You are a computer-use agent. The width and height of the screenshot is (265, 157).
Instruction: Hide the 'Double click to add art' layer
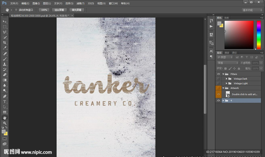click(218, 94)
